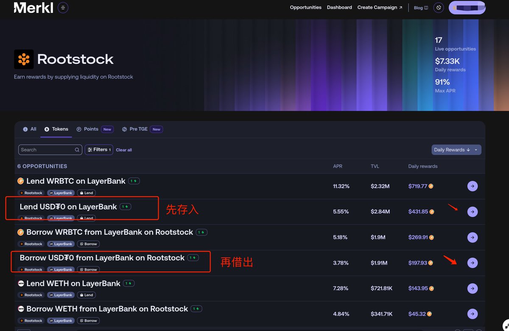
Task: Click the Rootstock chain logo
Action: [x=24, y=59]
